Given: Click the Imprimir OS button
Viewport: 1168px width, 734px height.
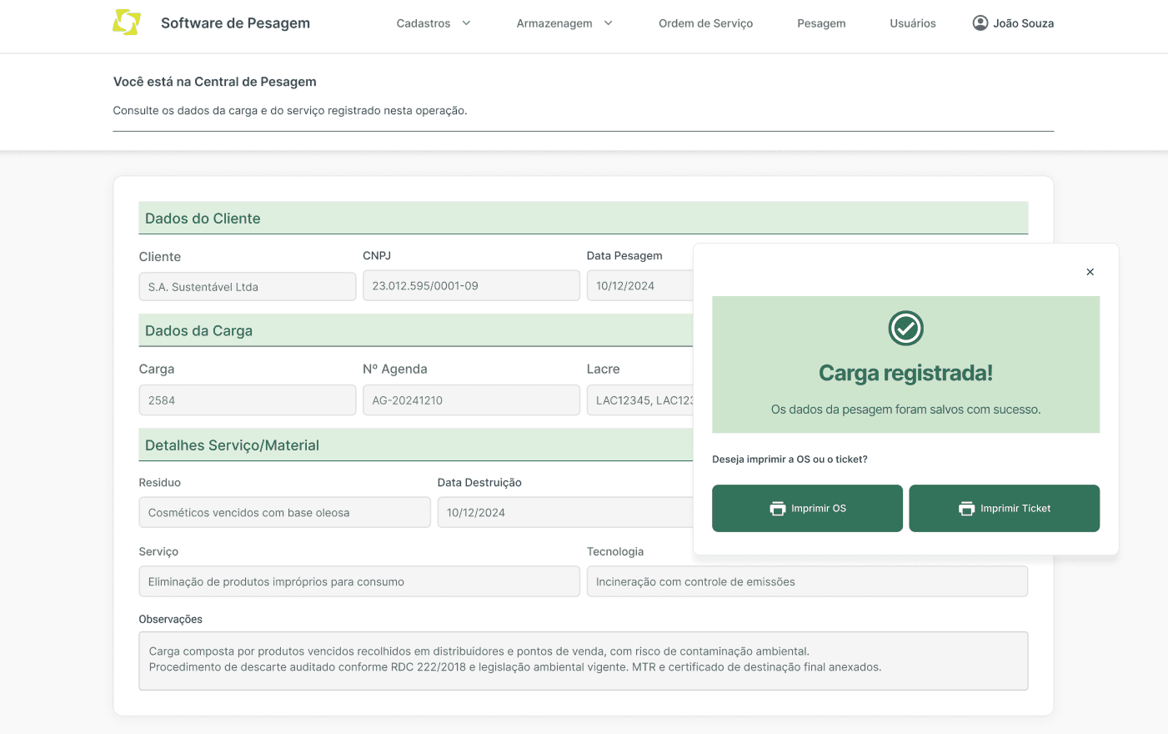Looking at the screenshot, I should (807, 508).
